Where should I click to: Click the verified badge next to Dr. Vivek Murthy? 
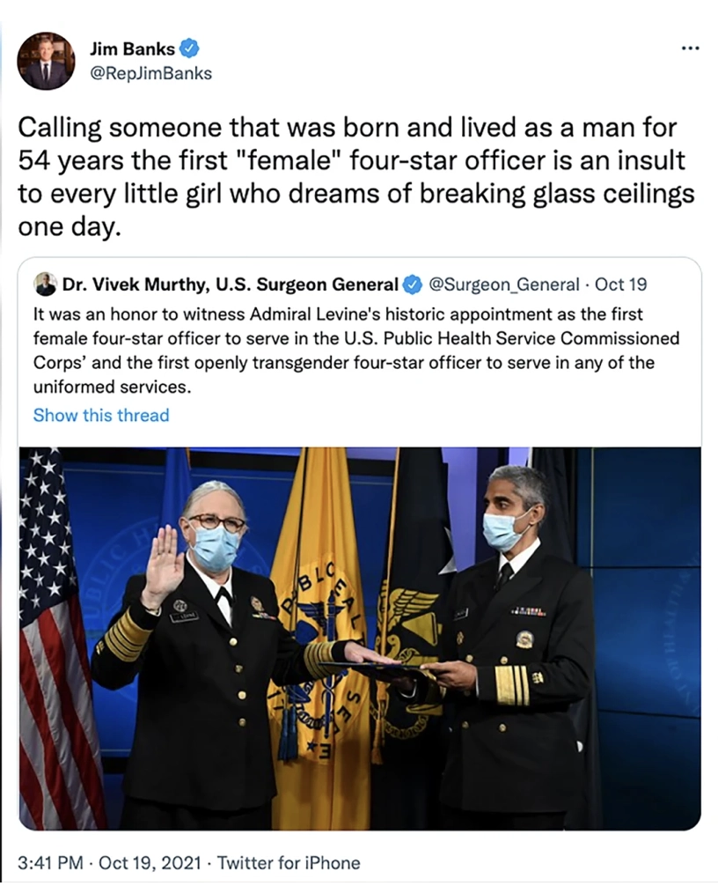[x=414, y=284]
